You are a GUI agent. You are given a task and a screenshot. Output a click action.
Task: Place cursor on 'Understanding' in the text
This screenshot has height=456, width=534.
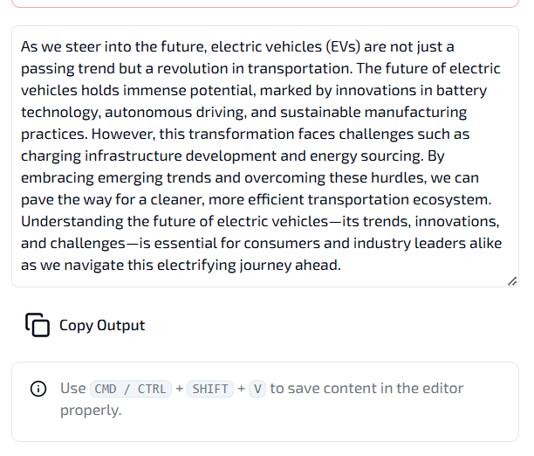[x=72, y=221]
